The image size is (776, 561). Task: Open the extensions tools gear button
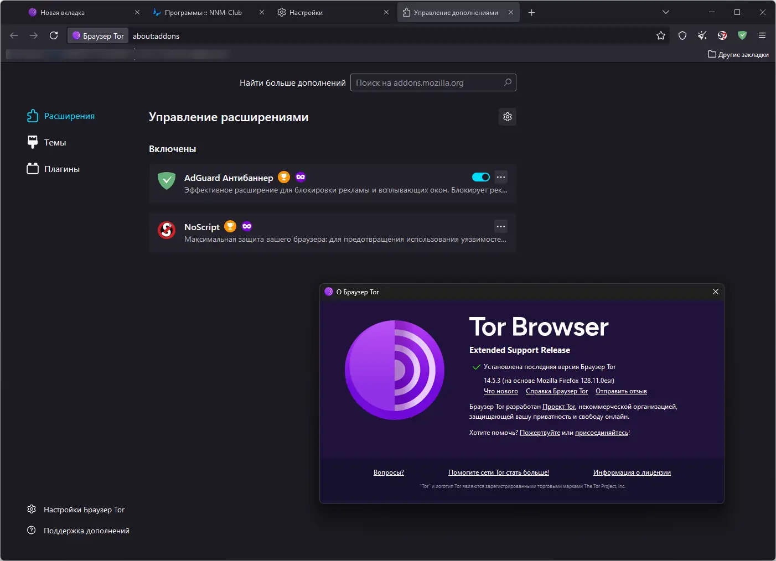(508, 117)
